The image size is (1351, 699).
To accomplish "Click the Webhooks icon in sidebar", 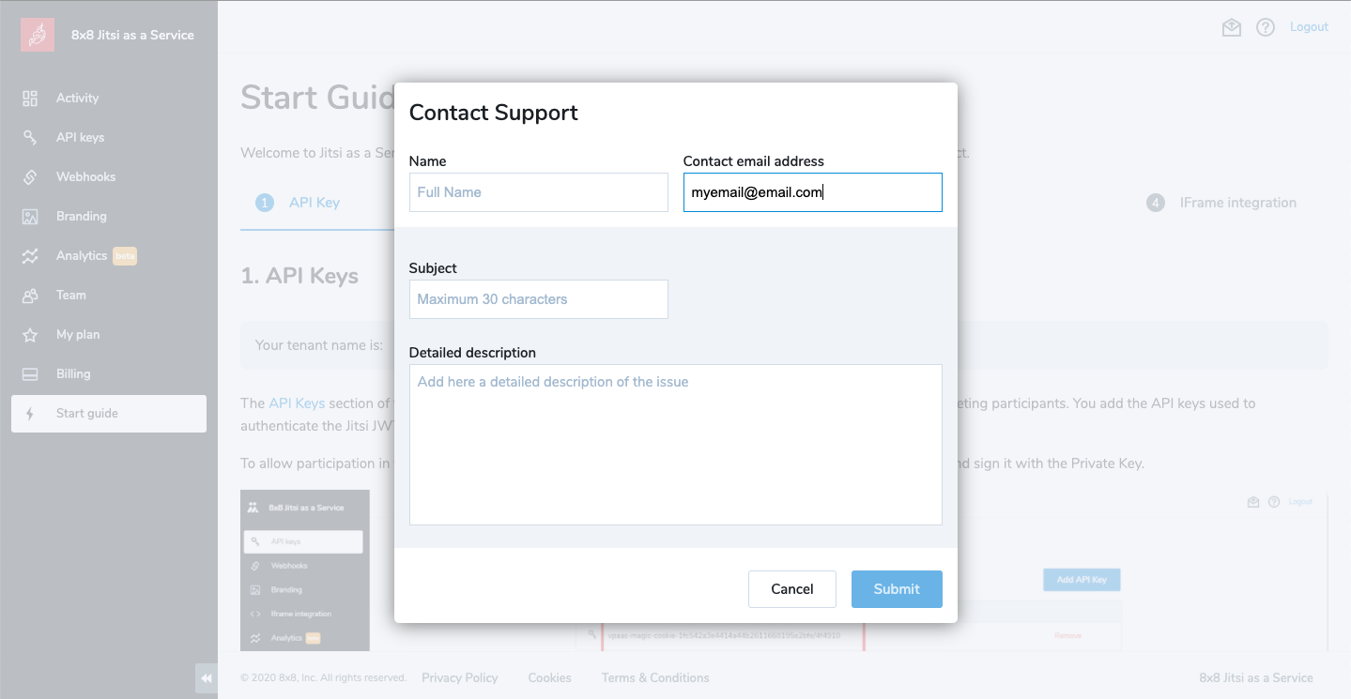I will coord(30,177).
